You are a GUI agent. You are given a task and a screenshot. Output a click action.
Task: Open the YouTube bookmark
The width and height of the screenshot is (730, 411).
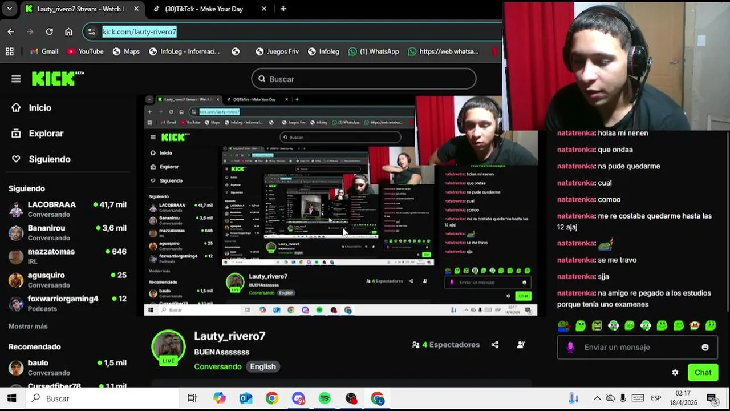[x=86, y=51]
